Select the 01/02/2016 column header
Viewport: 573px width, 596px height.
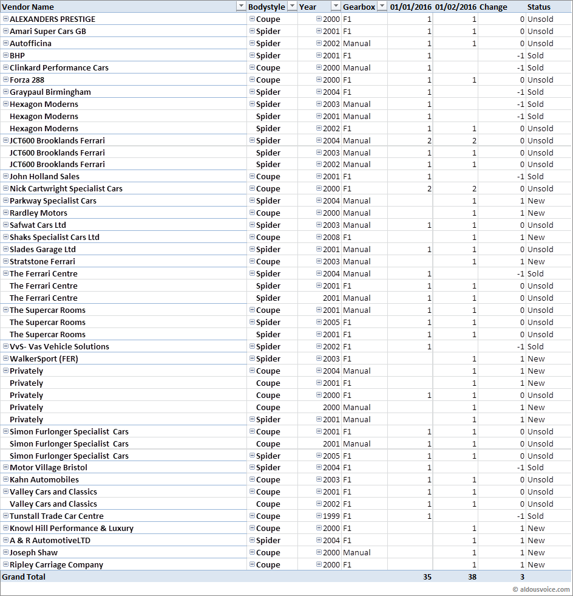455,7
